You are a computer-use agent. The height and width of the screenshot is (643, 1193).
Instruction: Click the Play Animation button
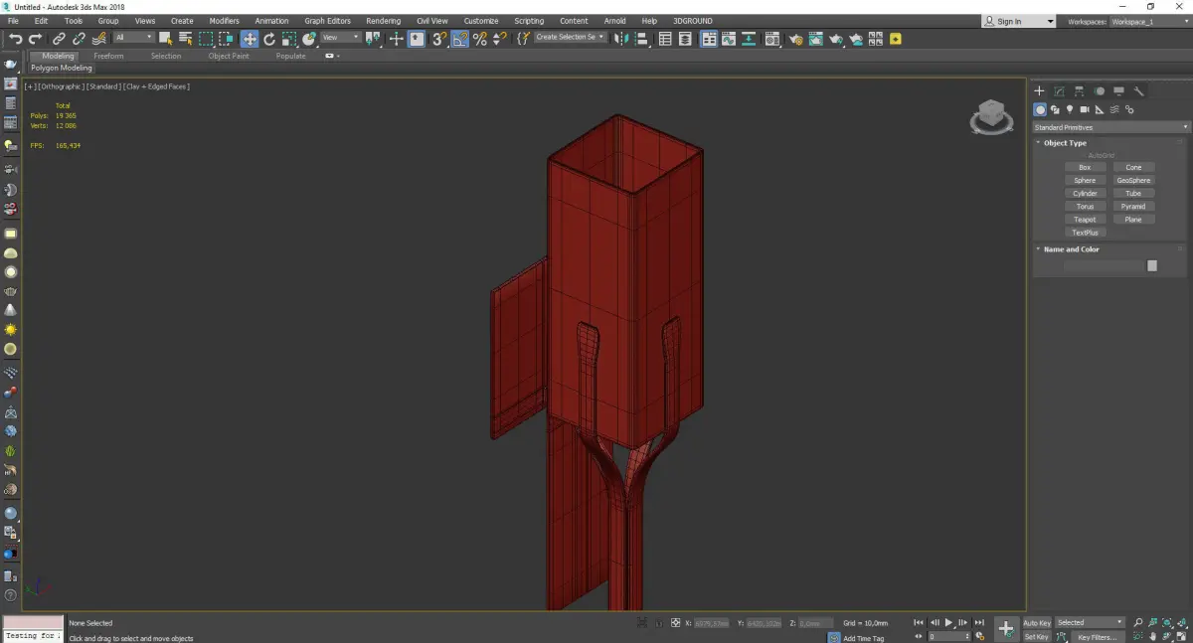pyautogui.click(x=949, y=623)
